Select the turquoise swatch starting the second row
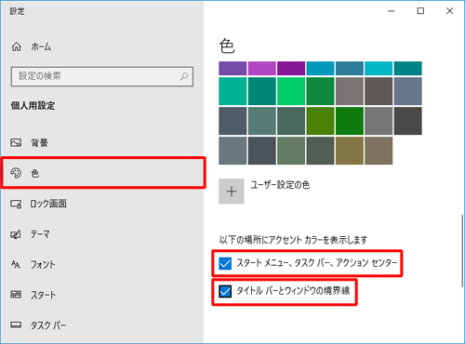 pos(232,91)
